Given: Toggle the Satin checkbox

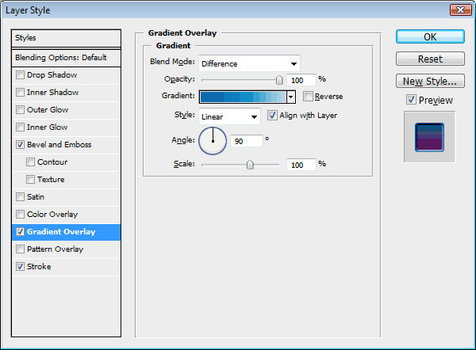Looking at the screenshot, I should (20, 196).
